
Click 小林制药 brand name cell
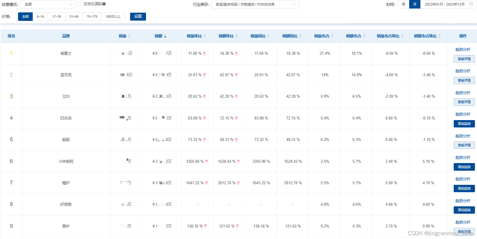pos(66,161)
